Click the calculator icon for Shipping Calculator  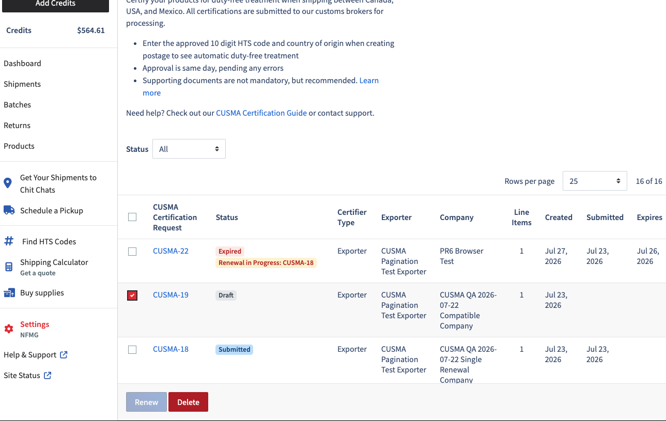coord(9,267)
